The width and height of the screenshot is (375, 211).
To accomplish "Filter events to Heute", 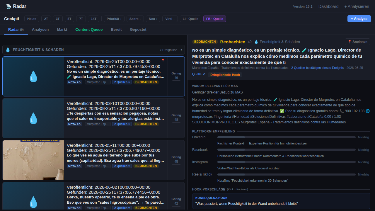I will [32, 19].
